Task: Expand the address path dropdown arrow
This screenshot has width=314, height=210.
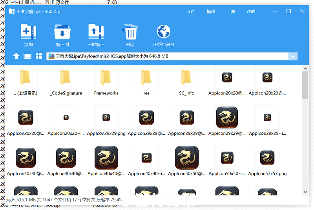Action: click(x=293, y=56)
